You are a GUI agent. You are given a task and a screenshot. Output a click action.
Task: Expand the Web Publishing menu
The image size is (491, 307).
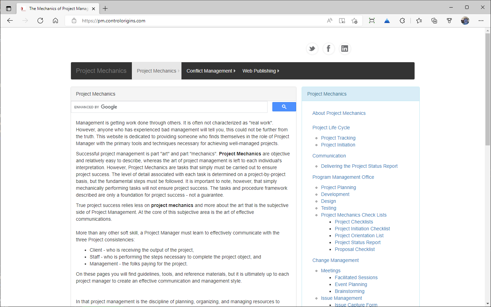pos(261,71)
